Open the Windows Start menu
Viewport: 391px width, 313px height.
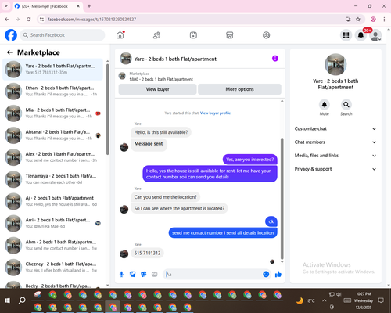click(7, 300)
